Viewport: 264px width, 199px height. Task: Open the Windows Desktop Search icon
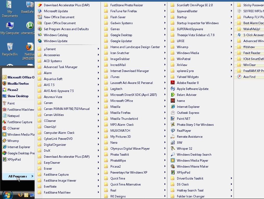(173, 154)
